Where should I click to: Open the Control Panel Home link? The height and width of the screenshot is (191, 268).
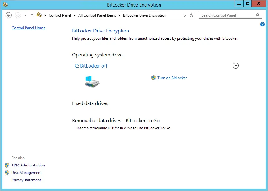pyautogui.click(x=28, y=28)
